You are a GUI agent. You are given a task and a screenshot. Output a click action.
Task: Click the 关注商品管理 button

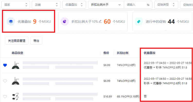[x=17, y=41]
